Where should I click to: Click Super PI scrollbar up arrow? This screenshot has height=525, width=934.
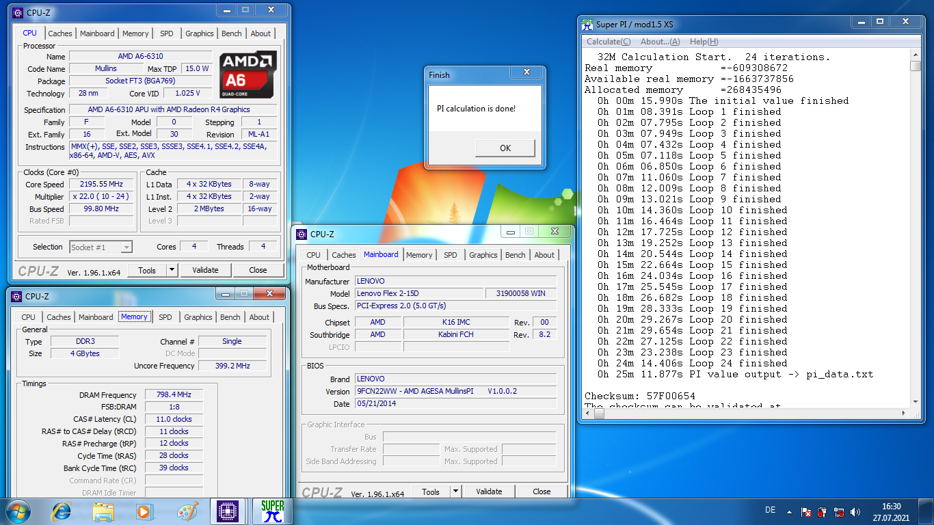[916, 55]
